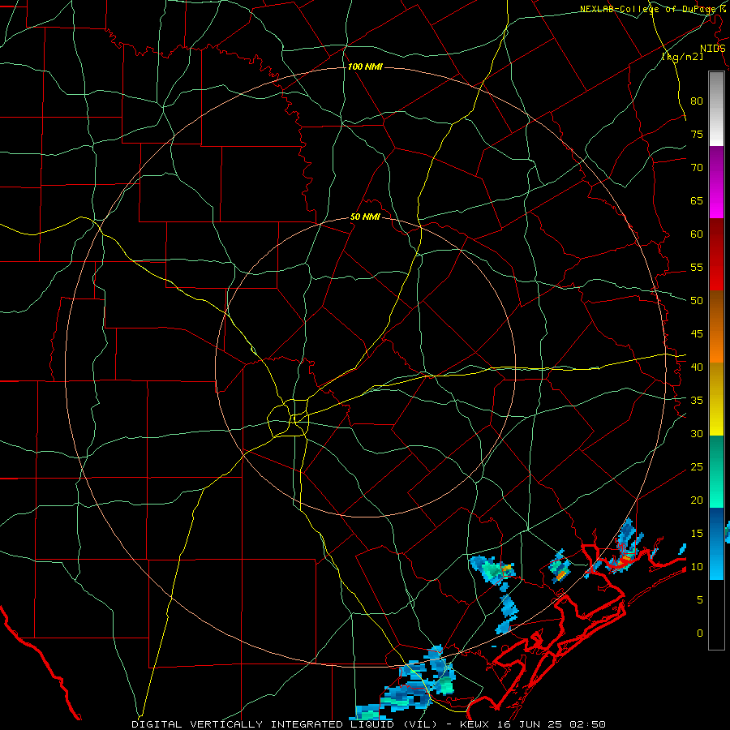Image resolution: width=730 pixels, height=730 pixels.
Task: Select the 100 NMI range ring label
Action: (365, 67)
